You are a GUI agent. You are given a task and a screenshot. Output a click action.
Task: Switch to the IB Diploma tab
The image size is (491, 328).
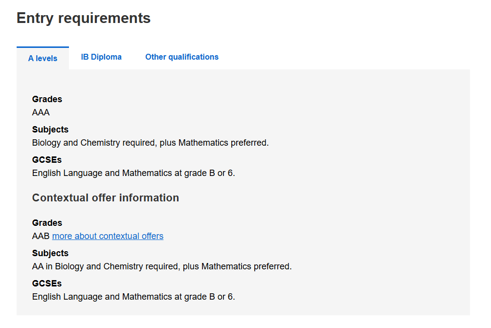(101, 57)
